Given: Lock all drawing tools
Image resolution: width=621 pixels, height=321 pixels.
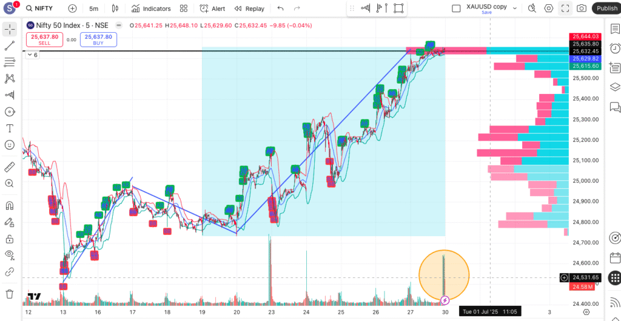Looking at the screenshot, I should (x=10, y=239).
